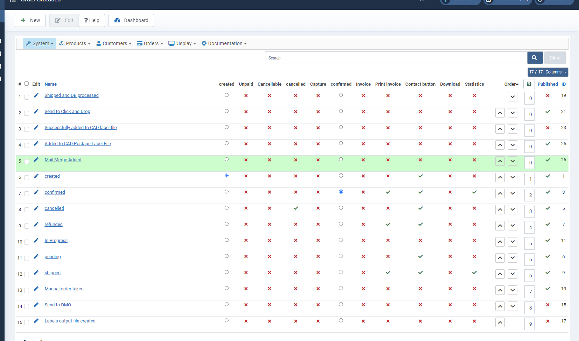Check the box for 'refunded' row

27,226
